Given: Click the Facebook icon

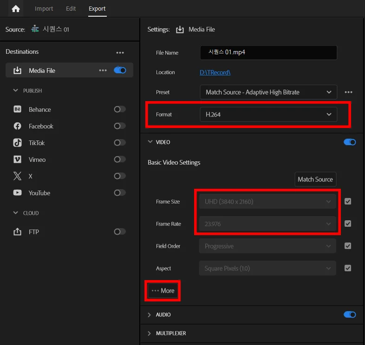Looking at the screenshot, I should click(18, 126).
